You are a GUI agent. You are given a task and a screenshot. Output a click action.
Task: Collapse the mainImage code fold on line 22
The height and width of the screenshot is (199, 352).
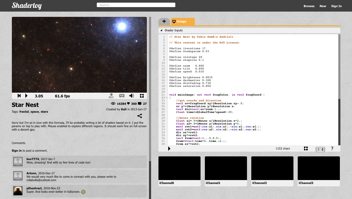click(166, 98)
